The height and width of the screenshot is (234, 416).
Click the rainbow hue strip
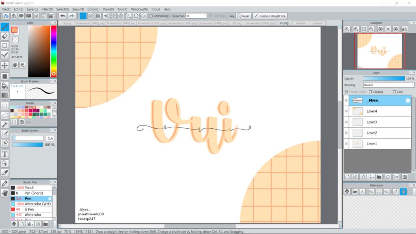pos(54,51)
